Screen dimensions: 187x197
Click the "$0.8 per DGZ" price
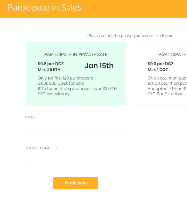[x=51, y=64]
